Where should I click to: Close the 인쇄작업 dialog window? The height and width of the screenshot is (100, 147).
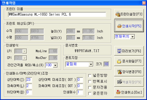(144, 3)
